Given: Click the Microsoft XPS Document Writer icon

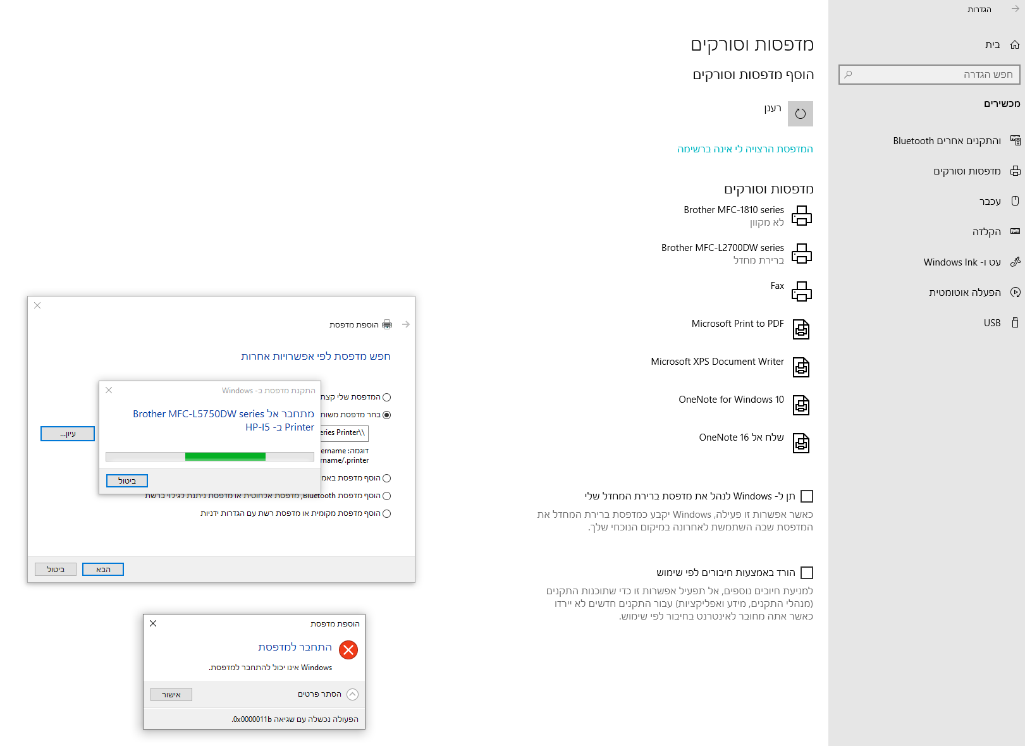Looking at the screenshot, I should pyautogui.click(x=801, y=367).
